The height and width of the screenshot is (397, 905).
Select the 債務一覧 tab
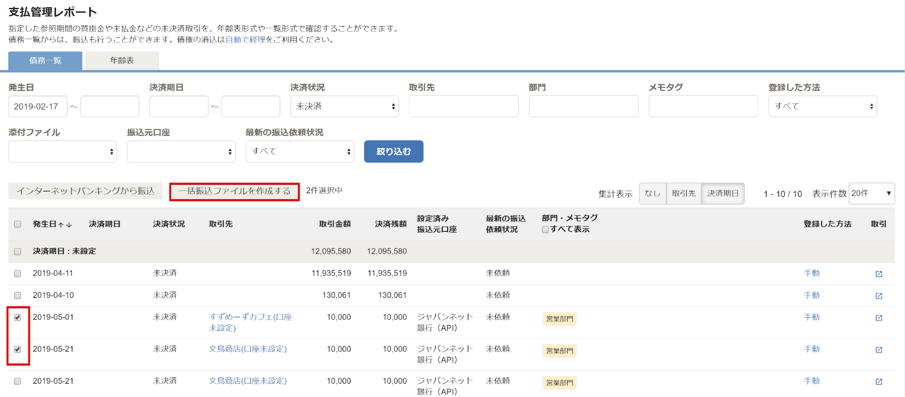[45, 61]
